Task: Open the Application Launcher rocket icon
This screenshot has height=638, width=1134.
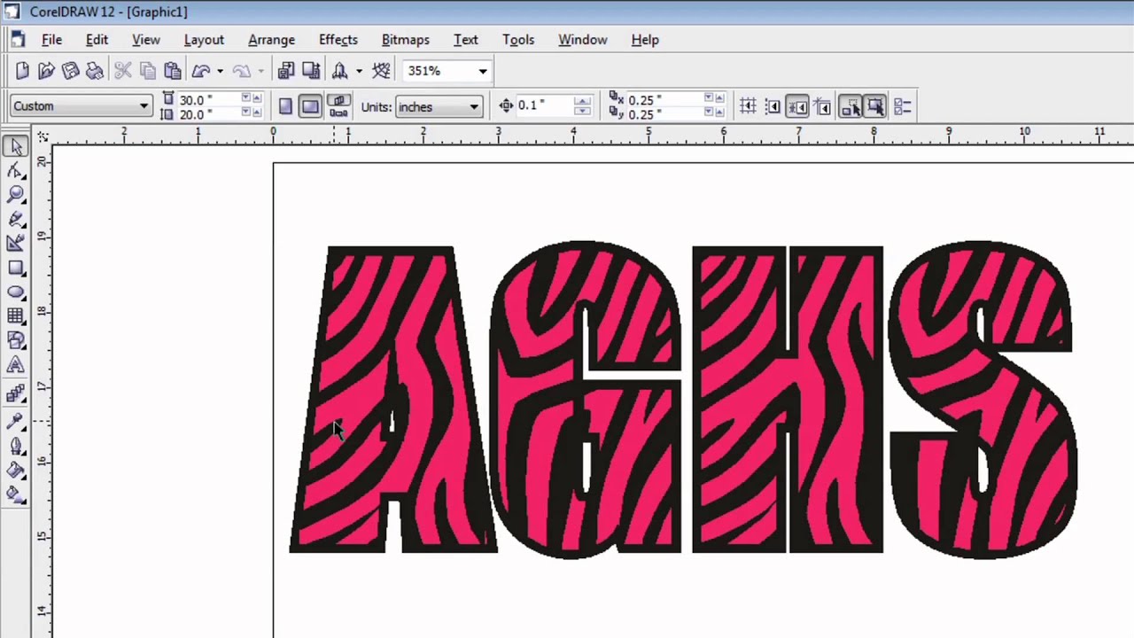Action: click(340, 71)
